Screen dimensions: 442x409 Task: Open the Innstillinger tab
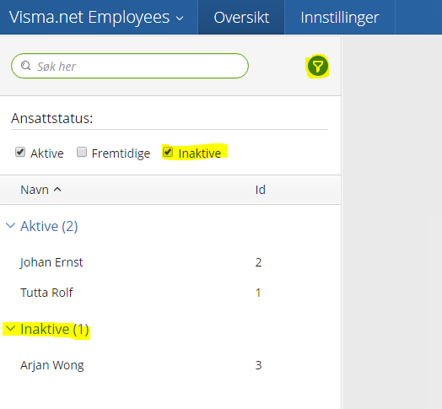(x=340, y=17)
